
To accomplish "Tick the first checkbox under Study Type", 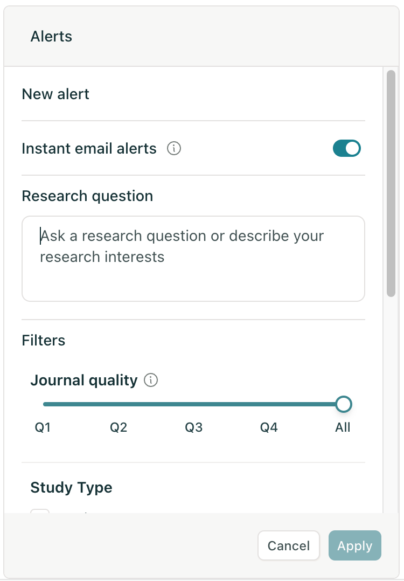I will coord(40,511).
